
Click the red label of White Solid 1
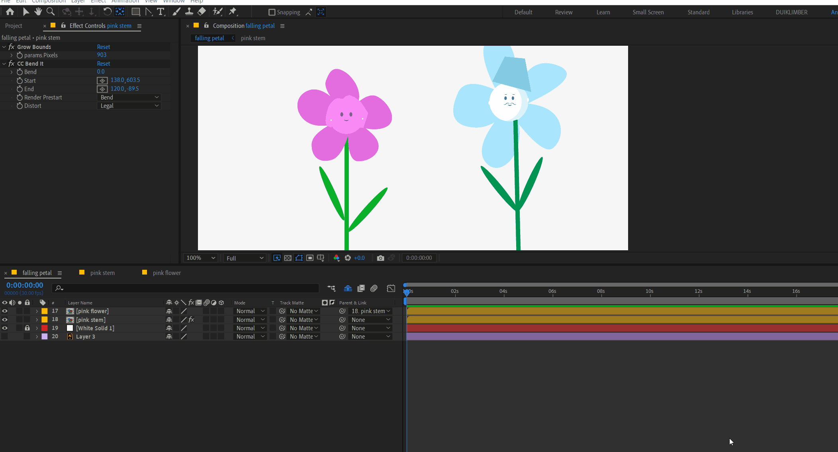tap(45, 328)
